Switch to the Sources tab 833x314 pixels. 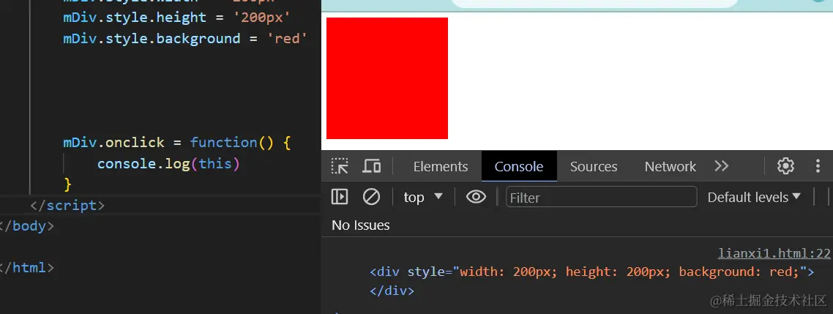(594, 166)
